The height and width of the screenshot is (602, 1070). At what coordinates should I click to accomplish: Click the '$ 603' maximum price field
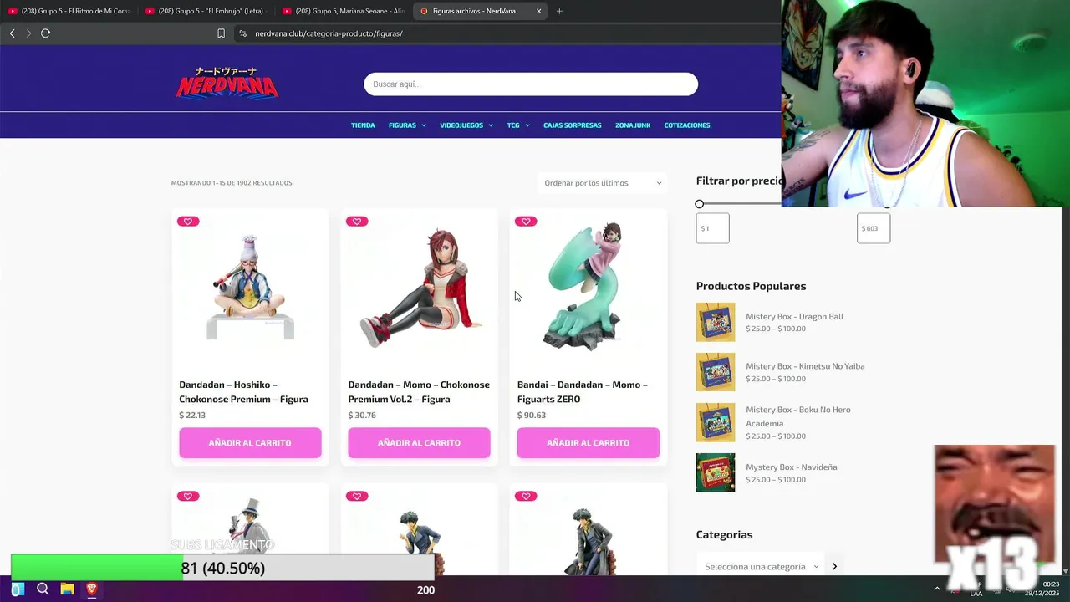(x=874, y=228)
